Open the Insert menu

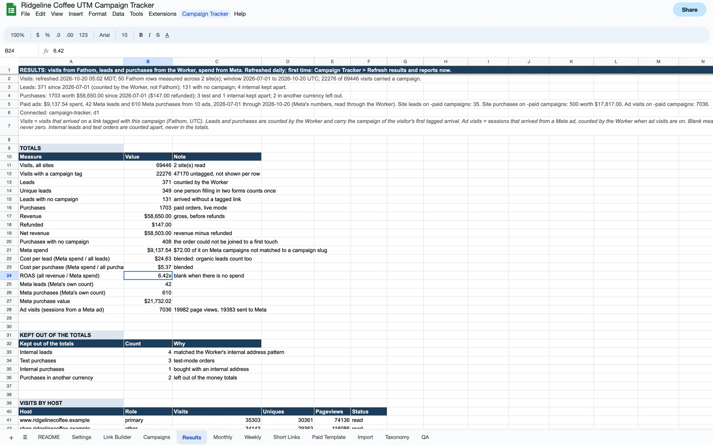click(x=76, y=14)
